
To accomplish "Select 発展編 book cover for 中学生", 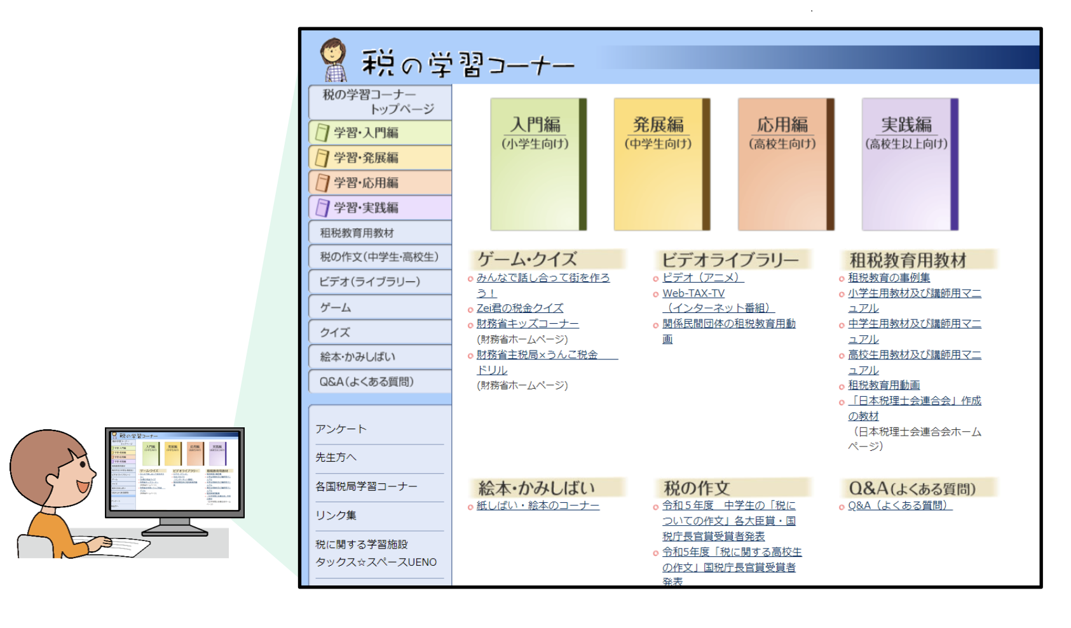I will click(x=660, y=165).
